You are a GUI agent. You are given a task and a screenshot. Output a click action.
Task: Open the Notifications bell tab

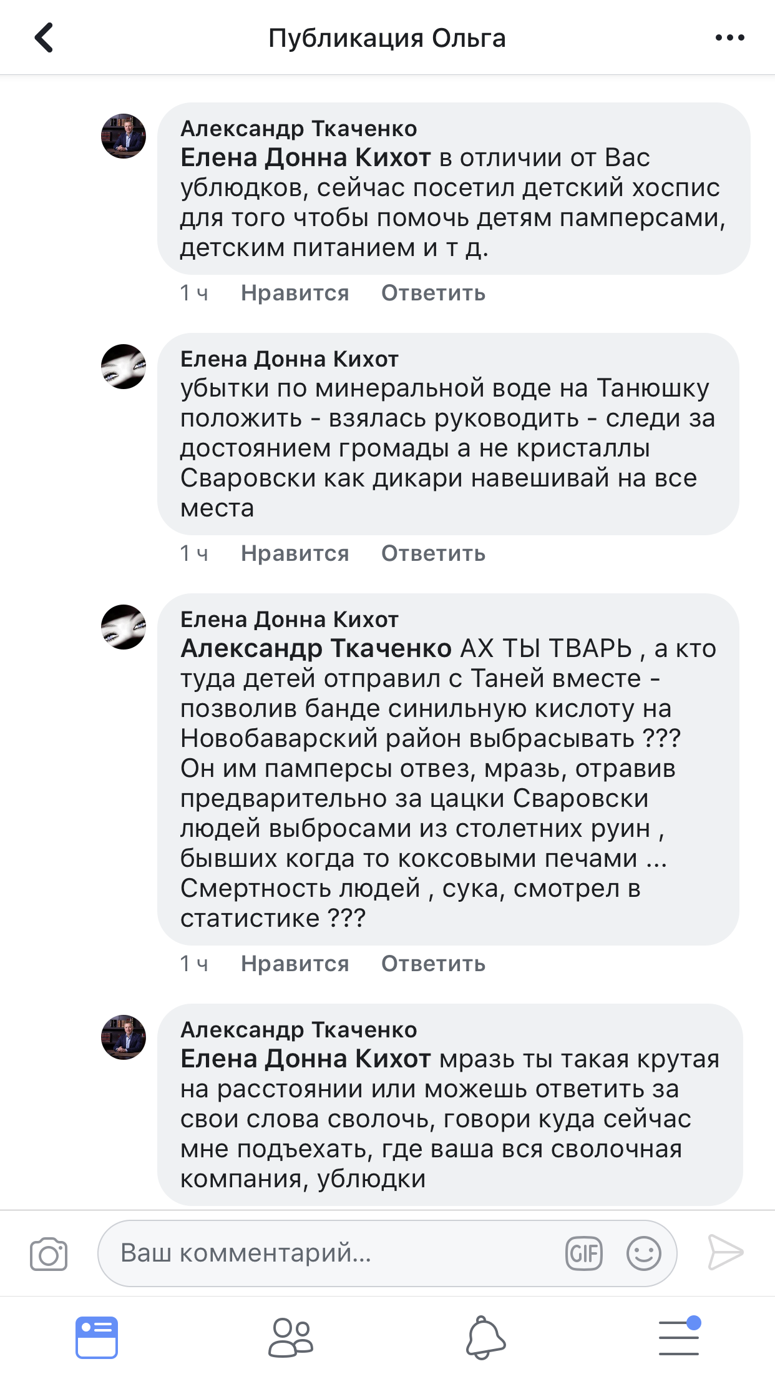(x=485, y=1337)
